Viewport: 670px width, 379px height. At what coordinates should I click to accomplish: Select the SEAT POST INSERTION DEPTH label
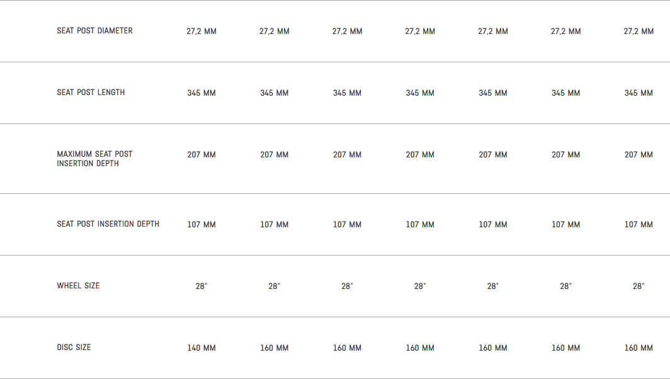pyautogui.click(x=108, y=224)
